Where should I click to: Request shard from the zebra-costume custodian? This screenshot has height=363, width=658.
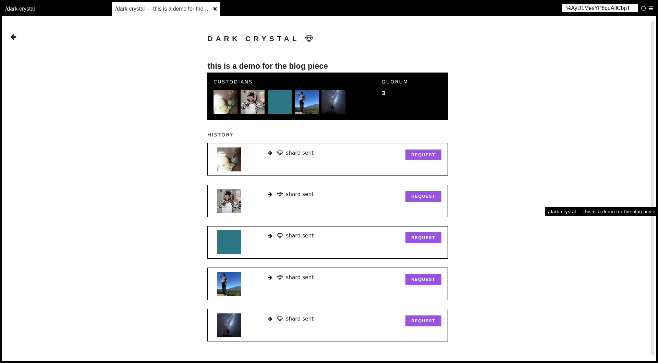click(423, 196)
